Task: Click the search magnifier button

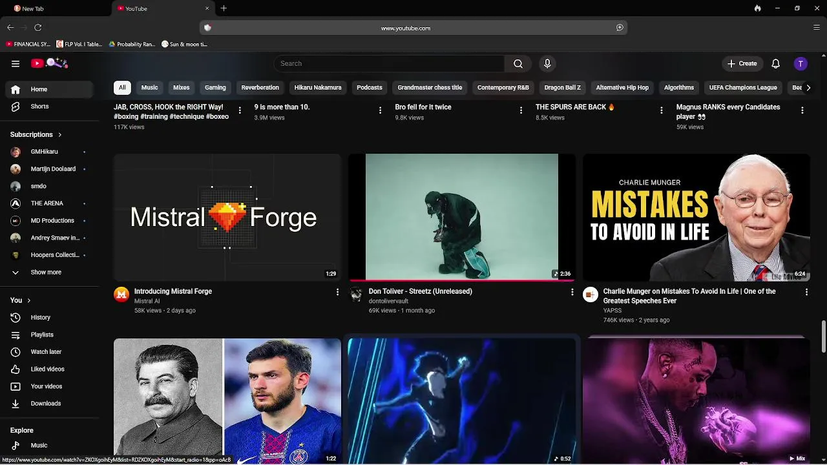Action: 518,63
